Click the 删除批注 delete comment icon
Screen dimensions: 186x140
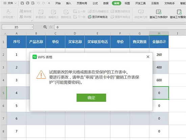pos(66,12)
